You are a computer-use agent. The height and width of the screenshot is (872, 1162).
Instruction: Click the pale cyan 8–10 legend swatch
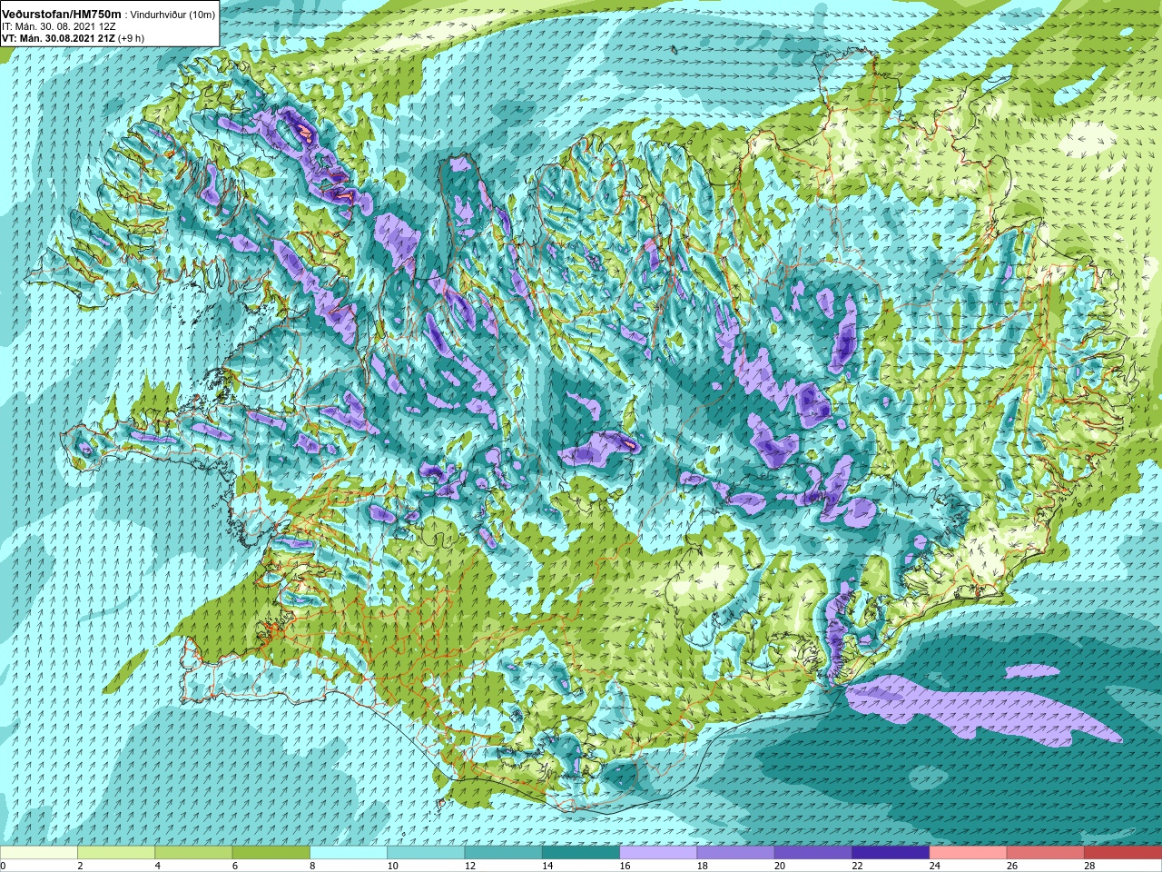[x=349, y=853]
